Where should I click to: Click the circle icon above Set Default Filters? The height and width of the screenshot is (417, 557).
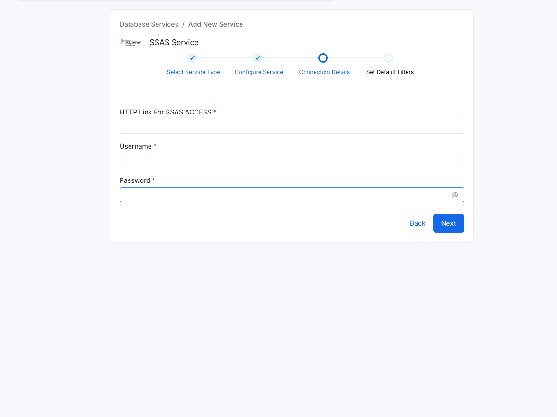tap(389, 57)
